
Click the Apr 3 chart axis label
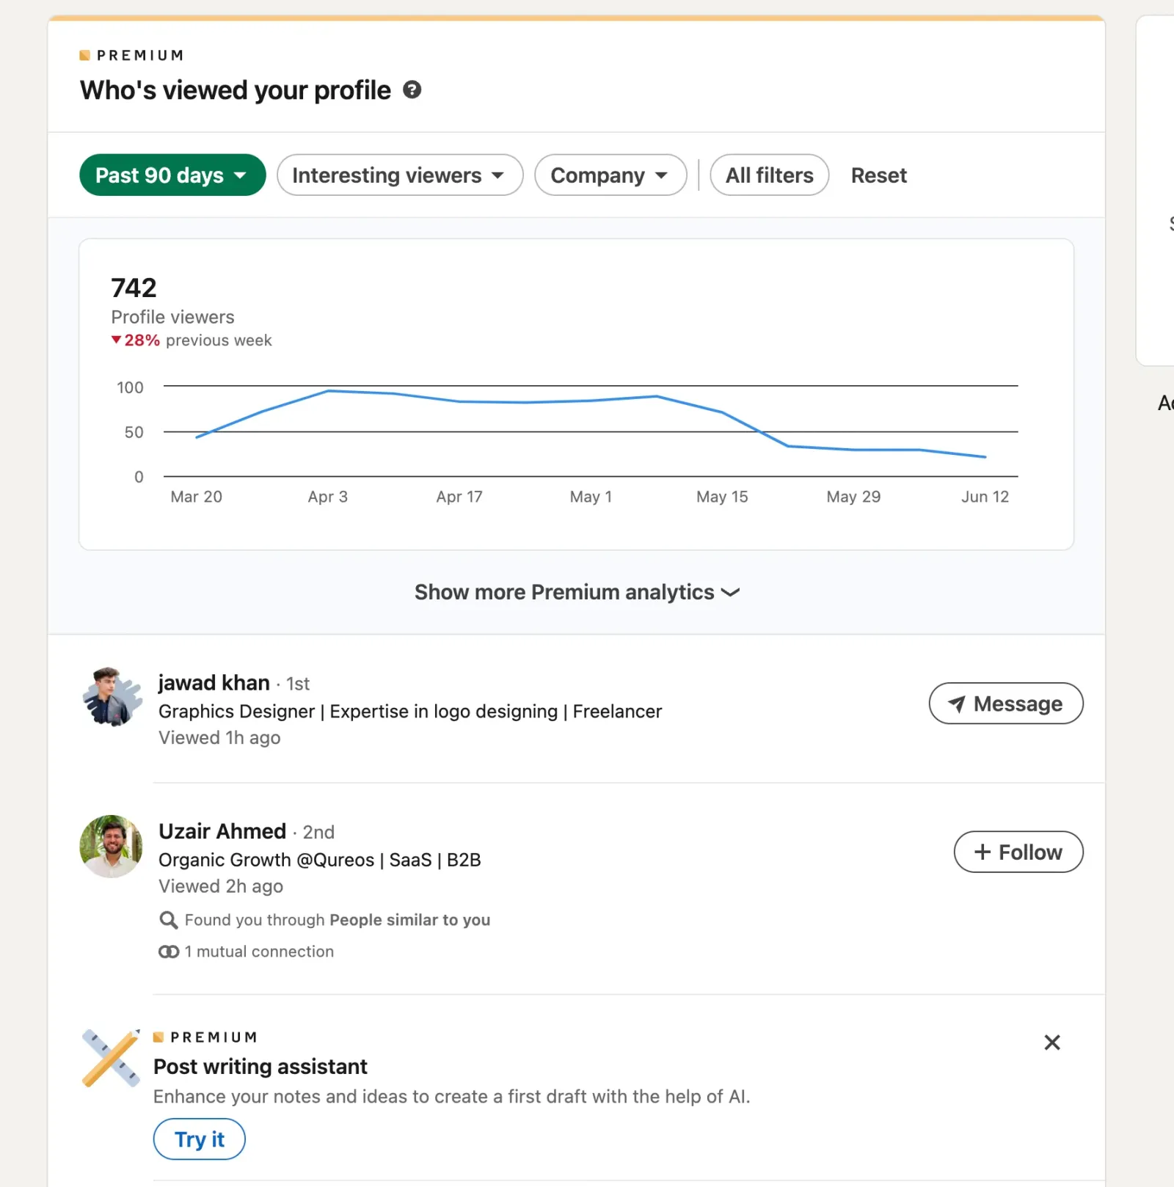coord(328,497)
